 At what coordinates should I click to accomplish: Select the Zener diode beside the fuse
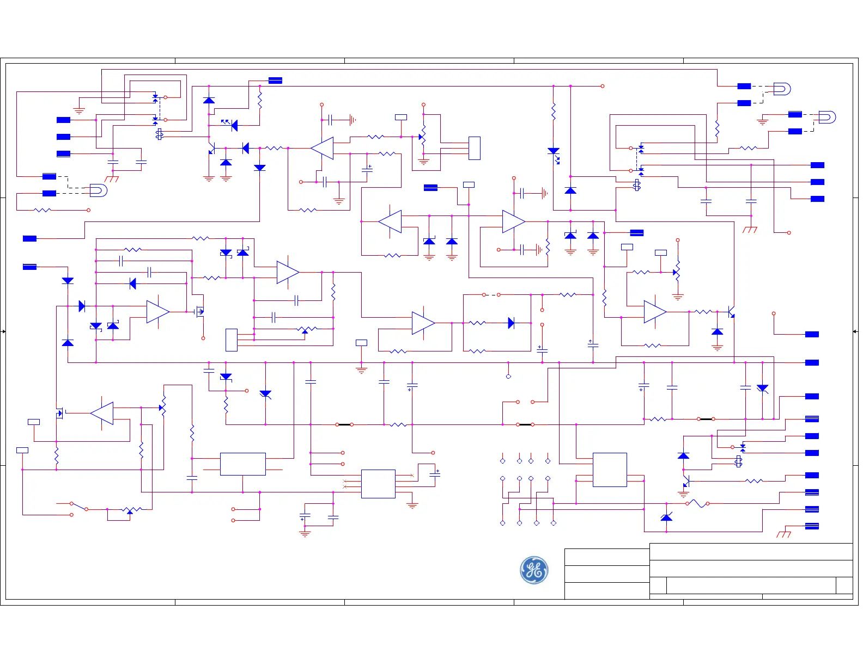coord(666,516)
